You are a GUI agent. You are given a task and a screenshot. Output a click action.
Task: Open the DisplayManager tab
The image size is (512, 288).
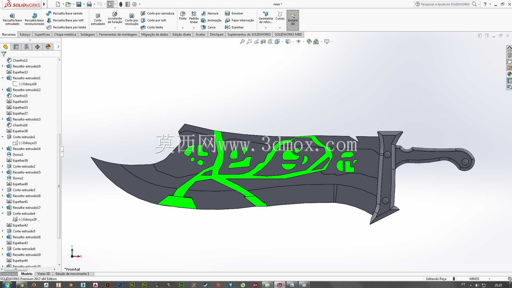[48, 47]
